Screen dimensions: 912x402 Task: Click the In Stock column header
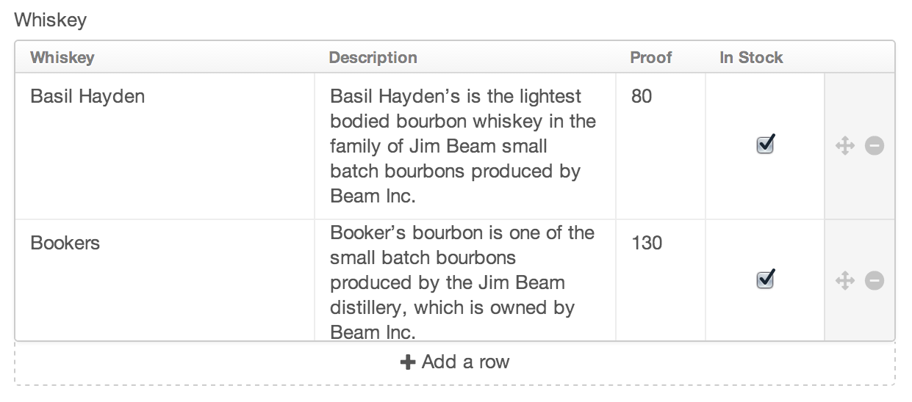[751, 57]
